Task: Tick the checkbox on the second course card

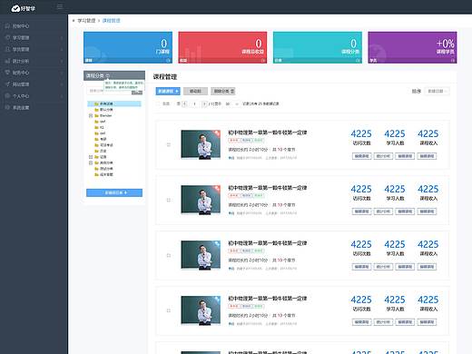Action: pos(169,200)
